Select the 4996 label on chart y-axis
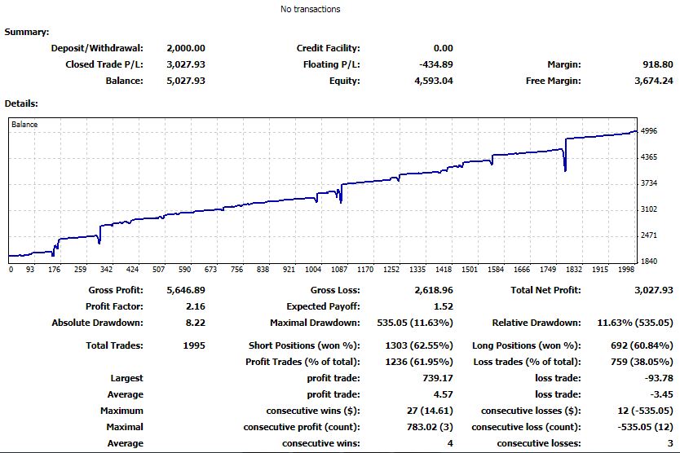The image size is (680, 453). [x=649, y=131]
